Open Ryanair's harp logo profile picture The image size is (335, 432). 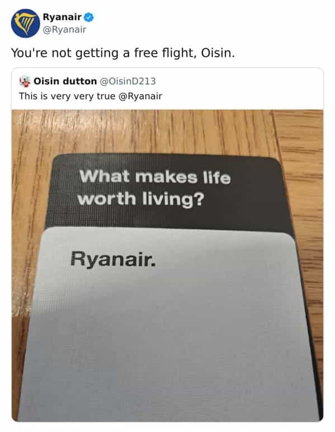25,23
